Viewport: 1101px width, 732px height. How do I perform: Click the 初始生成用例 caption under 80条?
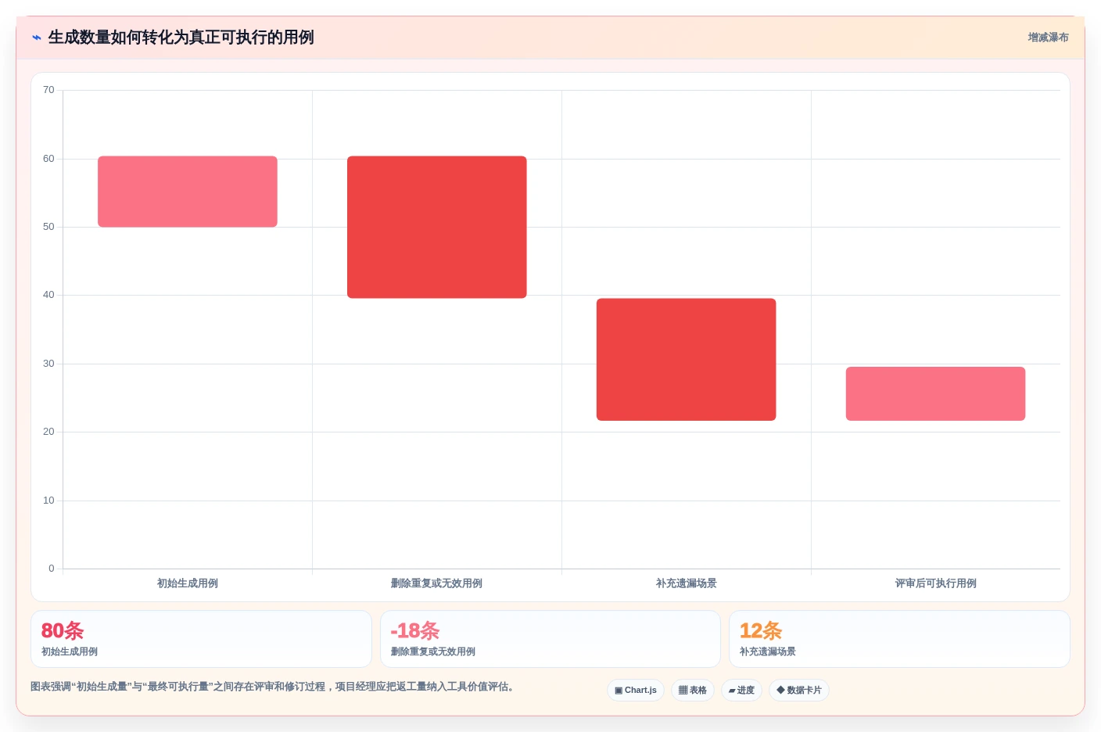tap(70, 651)
